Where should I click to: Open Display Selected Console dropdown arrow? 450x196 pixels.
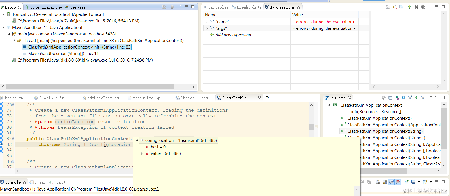tap(419, 182)
